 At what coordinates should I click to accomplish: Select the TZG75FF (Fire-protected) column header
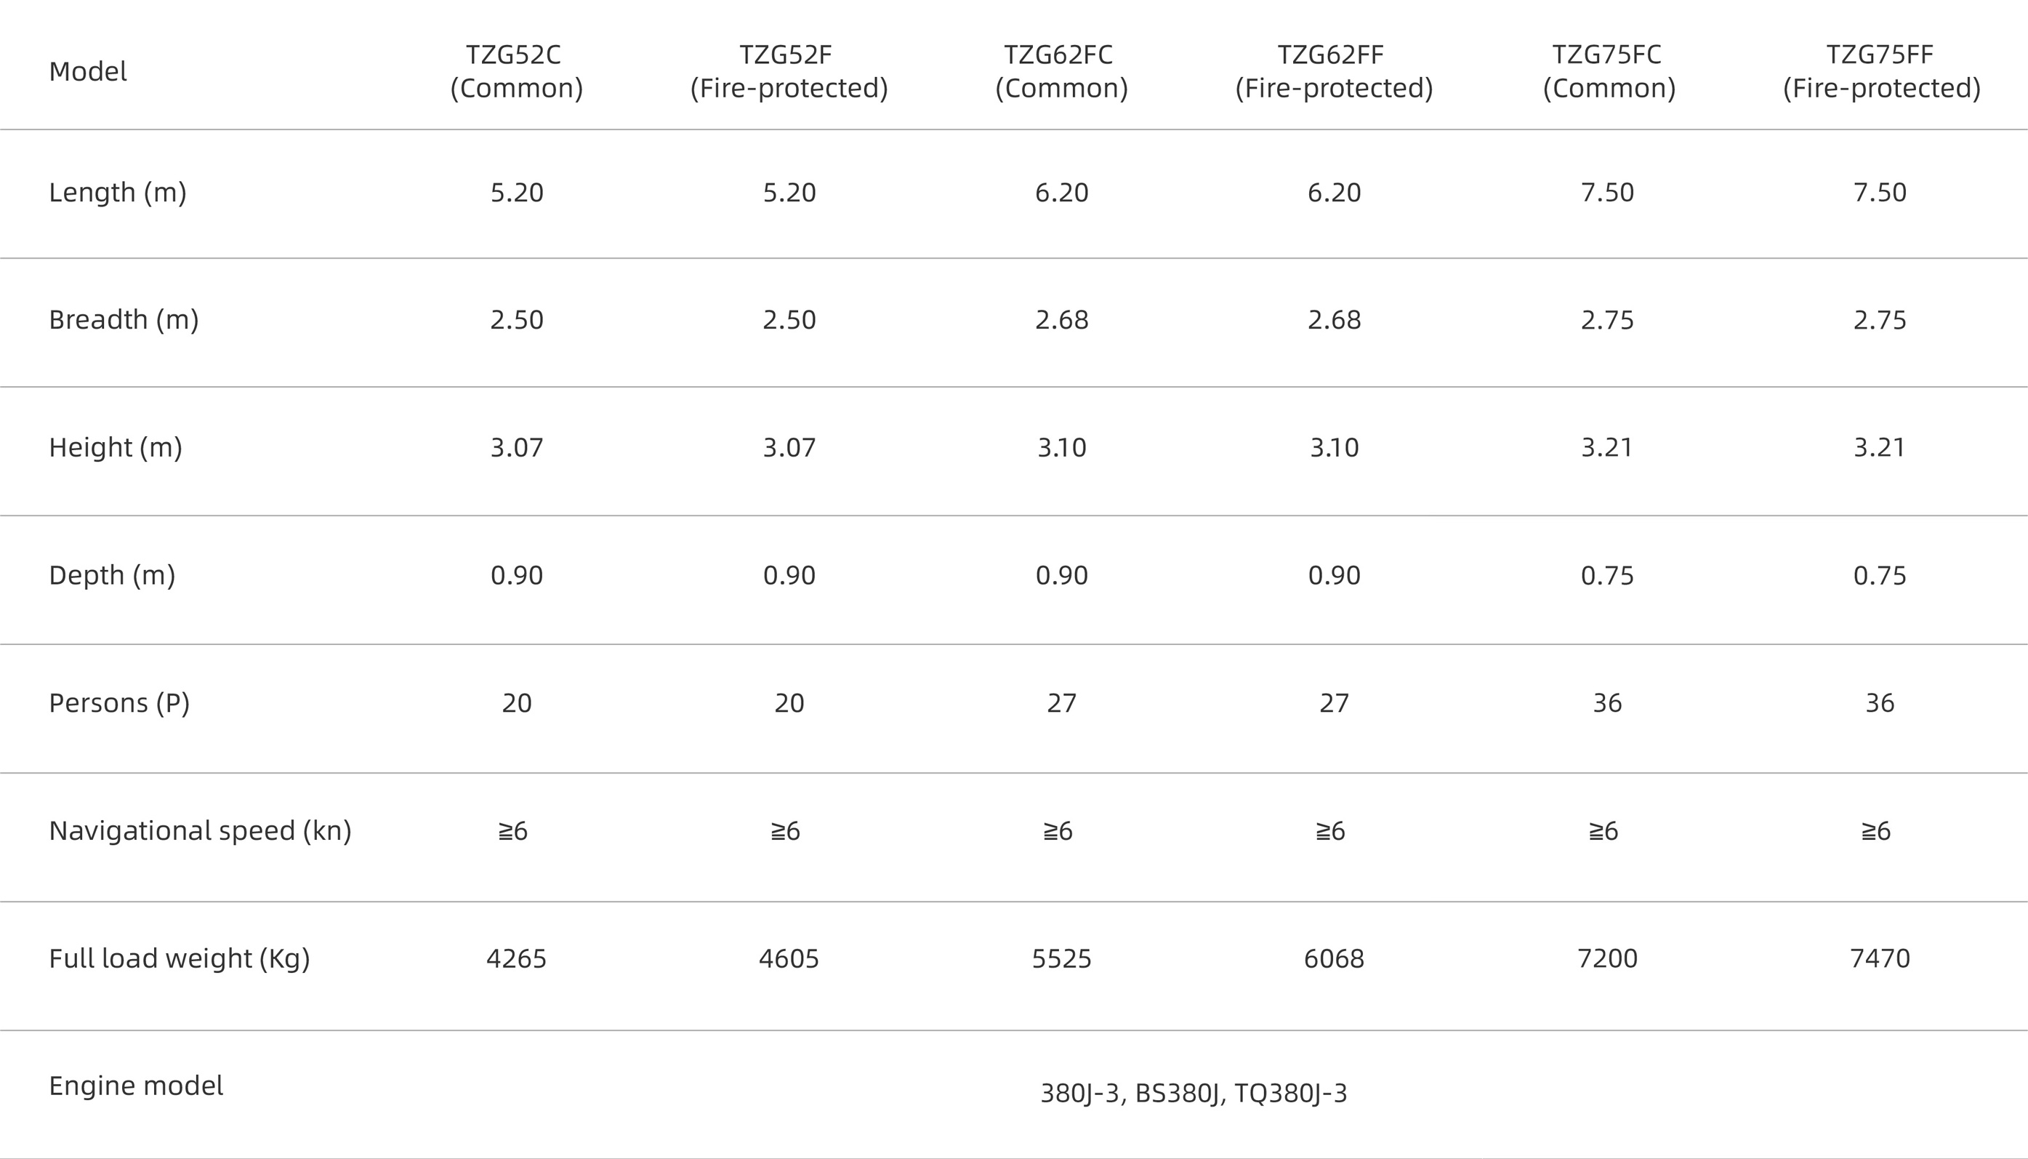coord(1881,71)
